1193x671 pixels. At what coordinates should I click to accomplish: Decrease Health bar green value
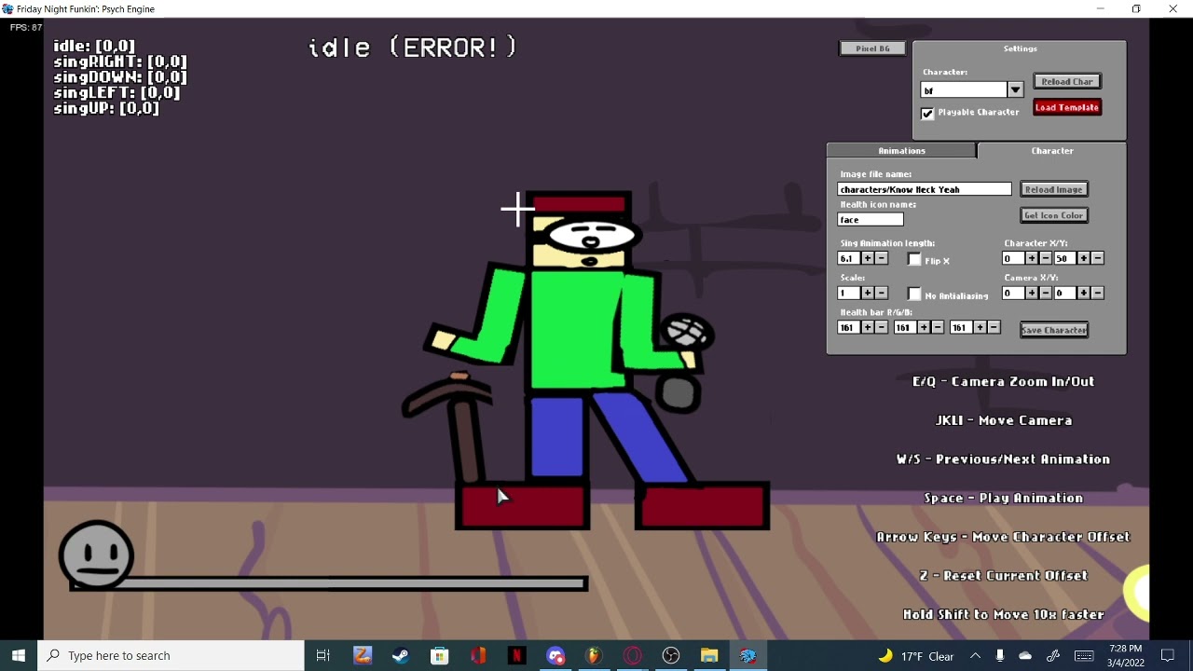[938, 327]
